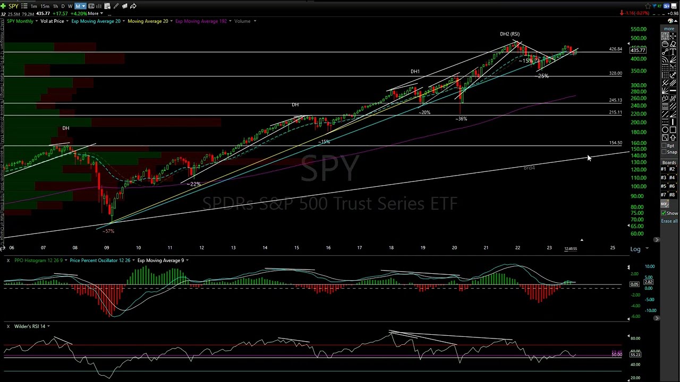The height and width of the screenshot is (382, 680).
Task: Toggle the RT real-time indicator
Action: (659, 6)
